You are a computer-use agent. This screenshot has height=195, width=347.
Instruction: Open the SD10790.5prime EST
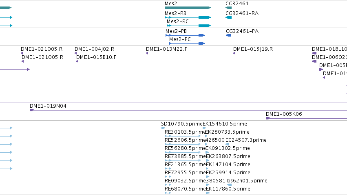(x=164, y=128)
